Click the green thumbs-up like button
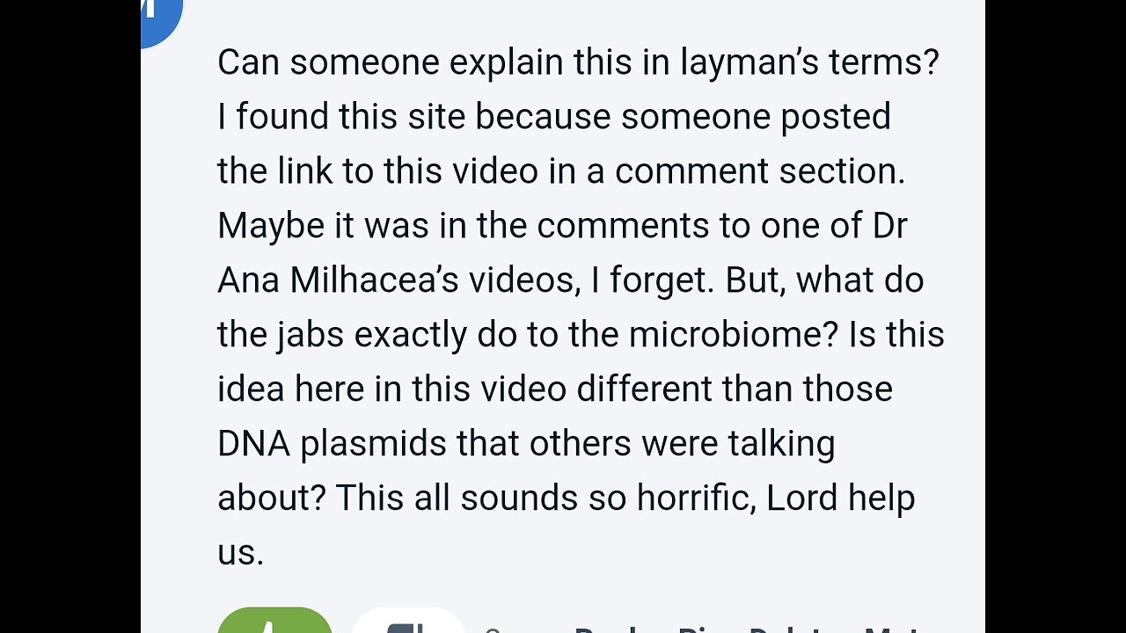1126x633 pixels. [x=274, y=622]
